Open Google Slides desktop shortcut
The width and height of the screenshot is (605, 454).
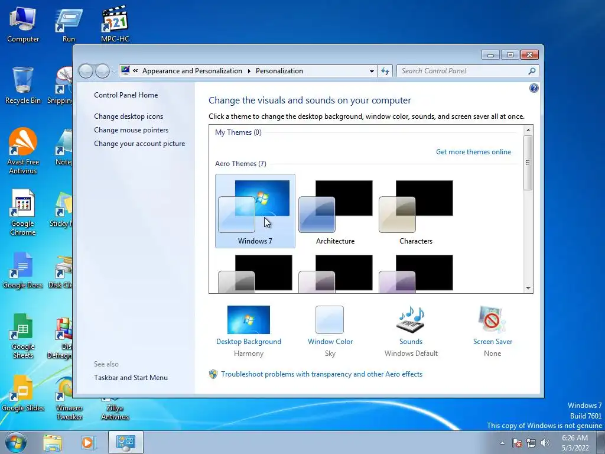[x=23, y=393]
